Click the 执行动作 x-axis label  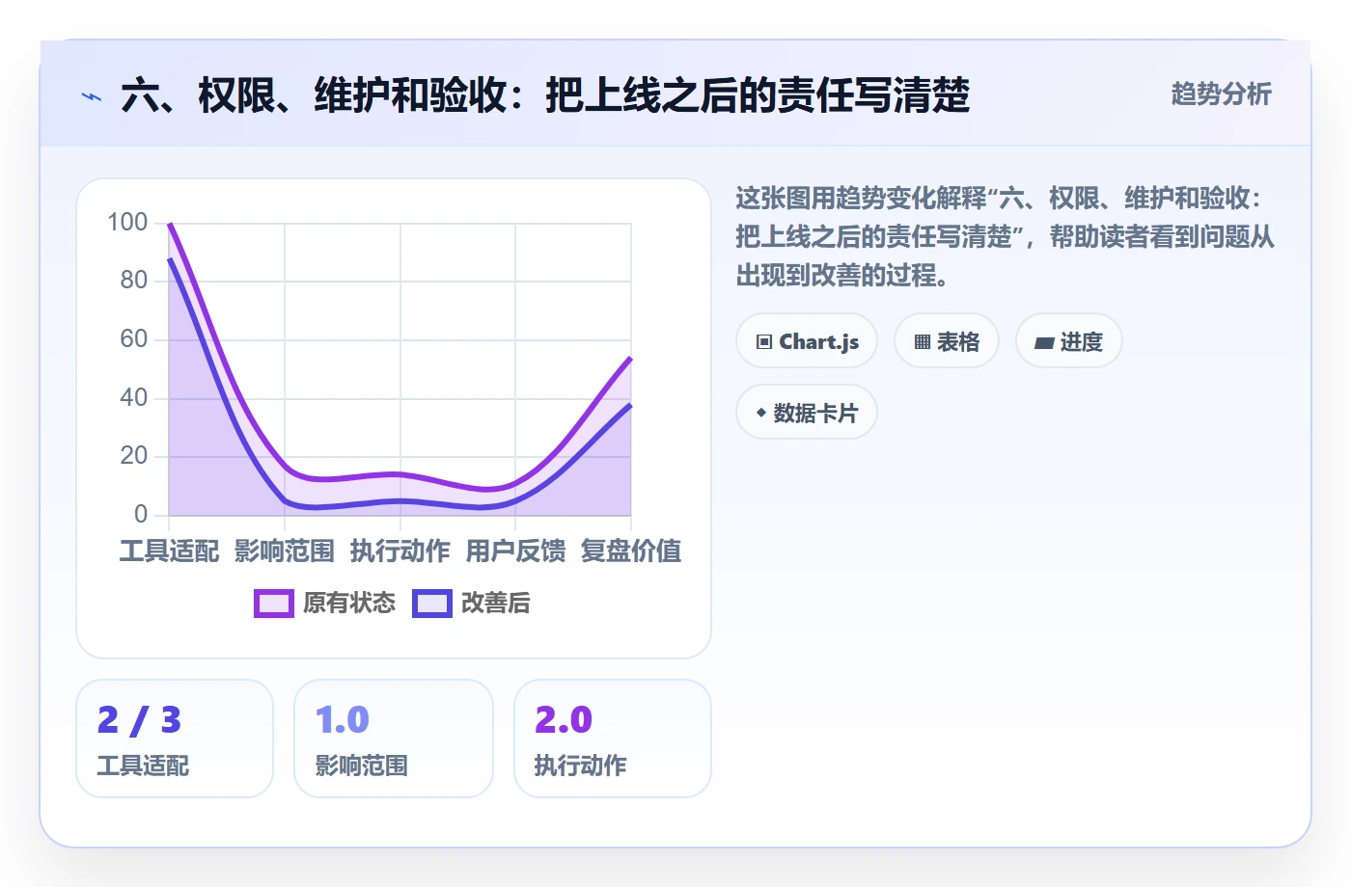400,551
